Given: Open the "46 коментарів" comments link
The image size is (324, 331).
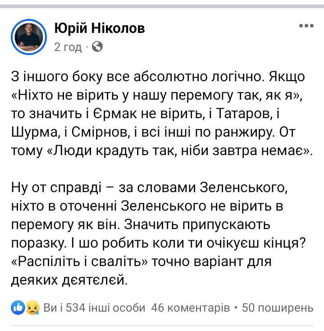Looking at the screenshot, I should click(x=190, y=308).
